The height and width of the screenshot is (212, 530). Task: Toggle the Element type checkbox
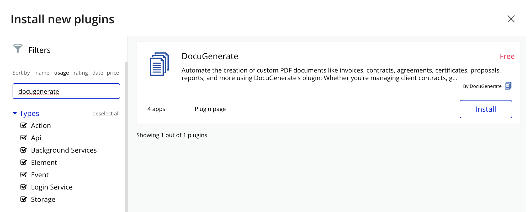pos(24,162)
